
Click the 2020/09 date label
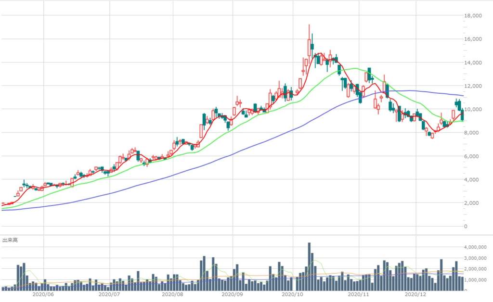(x=233, y=294)
